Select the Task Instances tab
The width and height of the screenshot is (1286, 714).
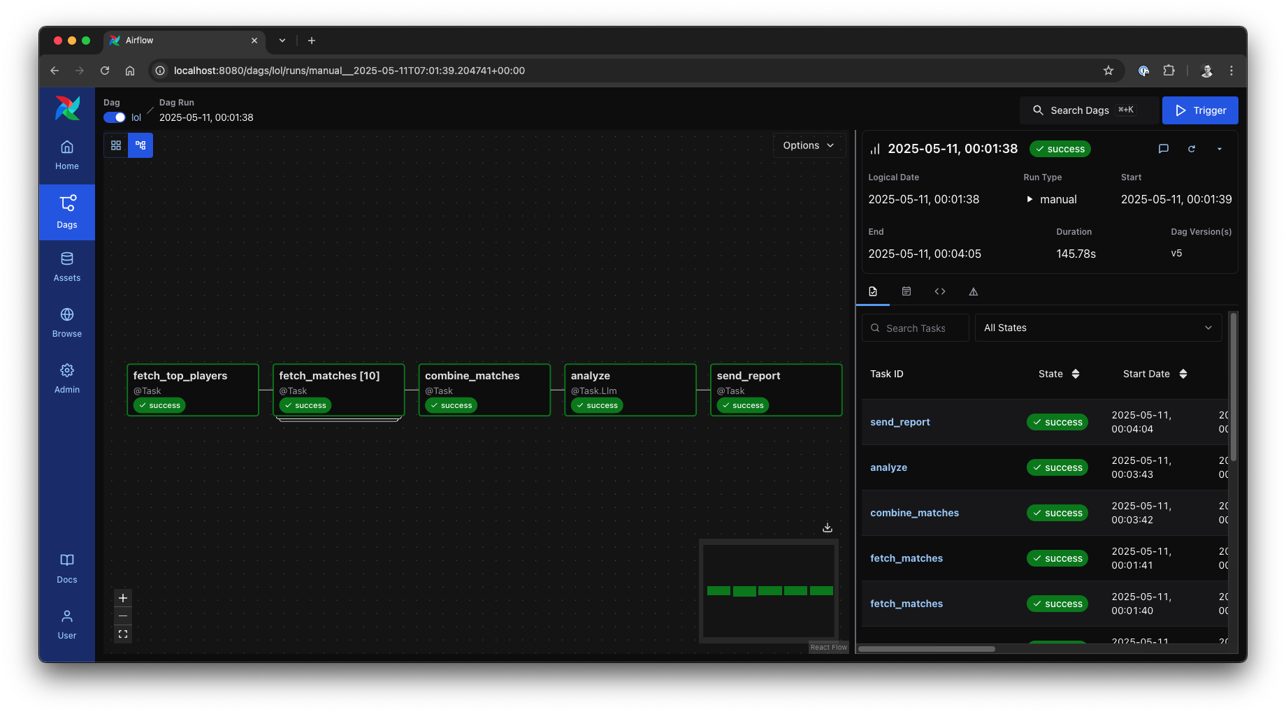coord(873,291)
